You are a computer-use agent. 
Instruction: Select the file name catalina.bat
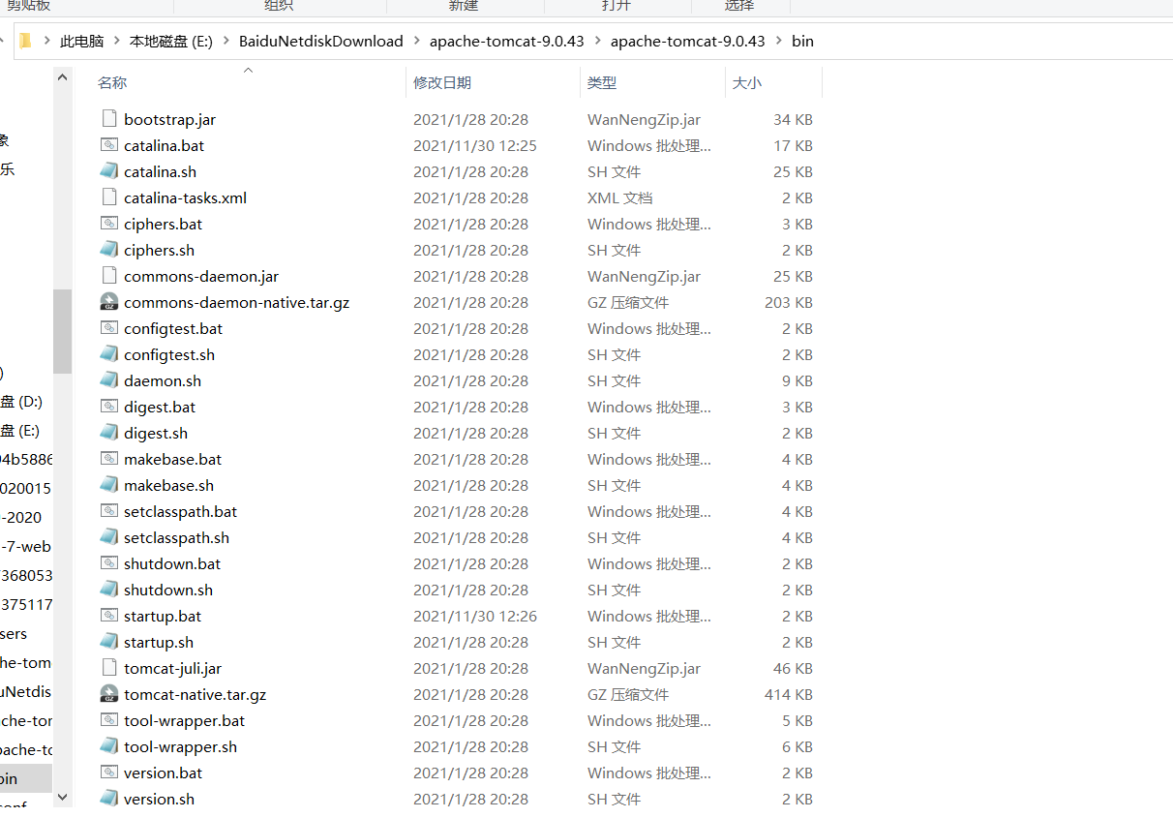pos(164,145)
